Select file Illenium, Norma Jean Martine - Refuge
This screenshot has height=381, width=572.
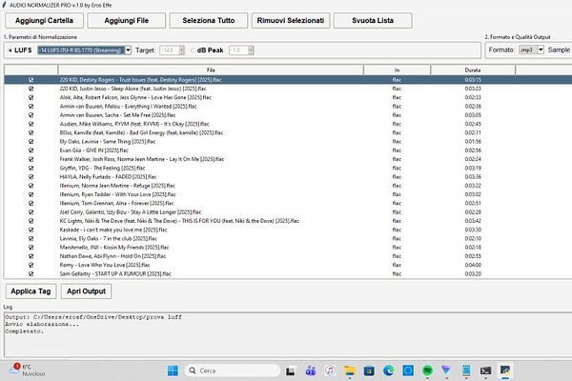coord(117,186)
